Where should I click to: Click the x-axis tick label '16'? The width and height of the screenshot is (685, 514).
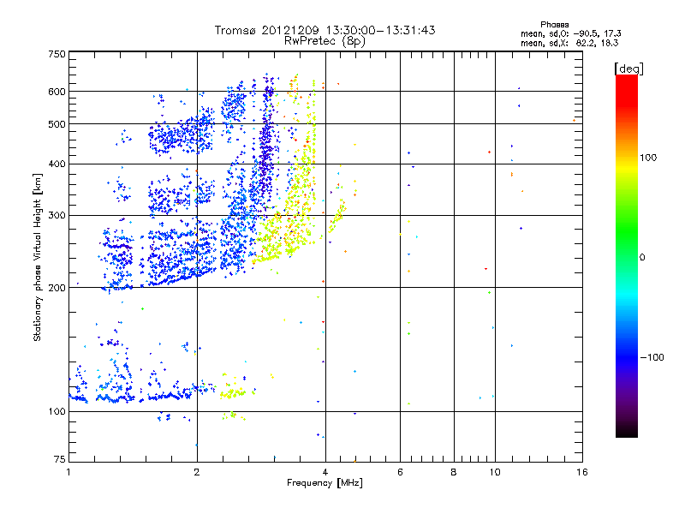point(582,472)
